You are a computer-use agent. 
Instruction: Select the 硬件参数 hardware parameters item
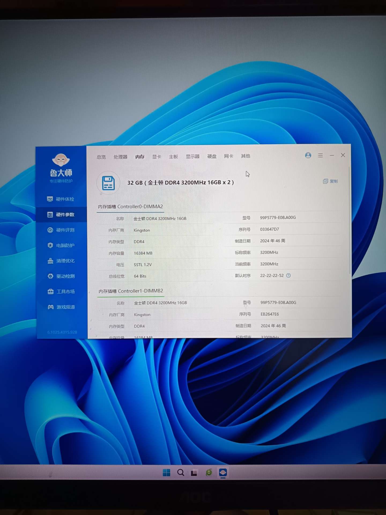pyautogui.click(x=61, y=215)
